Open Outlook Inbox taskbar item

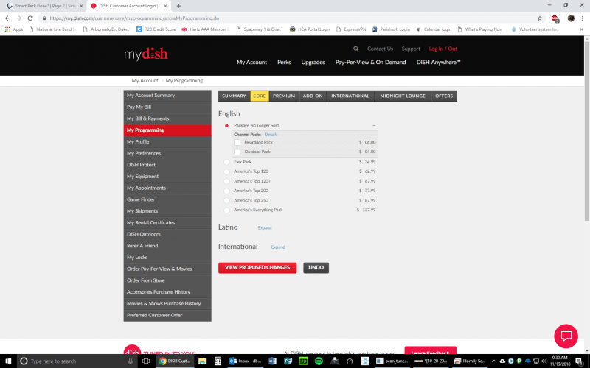(245, 361)
